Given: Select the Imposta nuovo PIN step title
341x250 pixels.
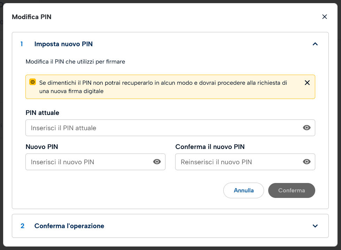Looking at the screenshot, I should [63, 44].
